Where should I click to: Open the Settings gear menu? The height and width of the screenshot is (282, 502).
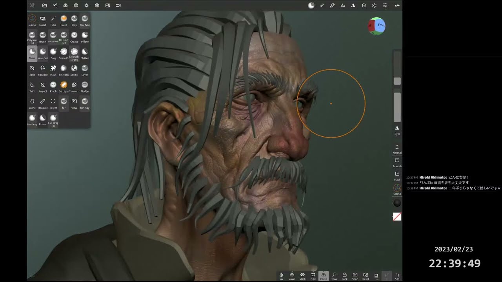(x=374, y=5)
